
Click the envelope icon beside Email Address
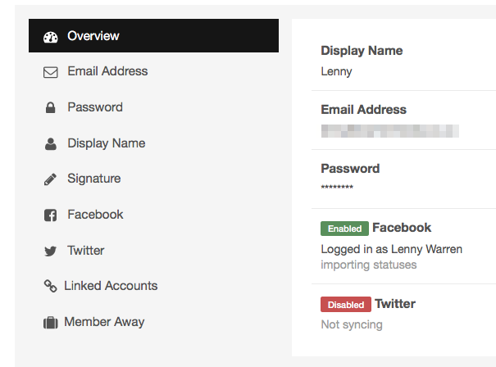(x=51, y=72)
